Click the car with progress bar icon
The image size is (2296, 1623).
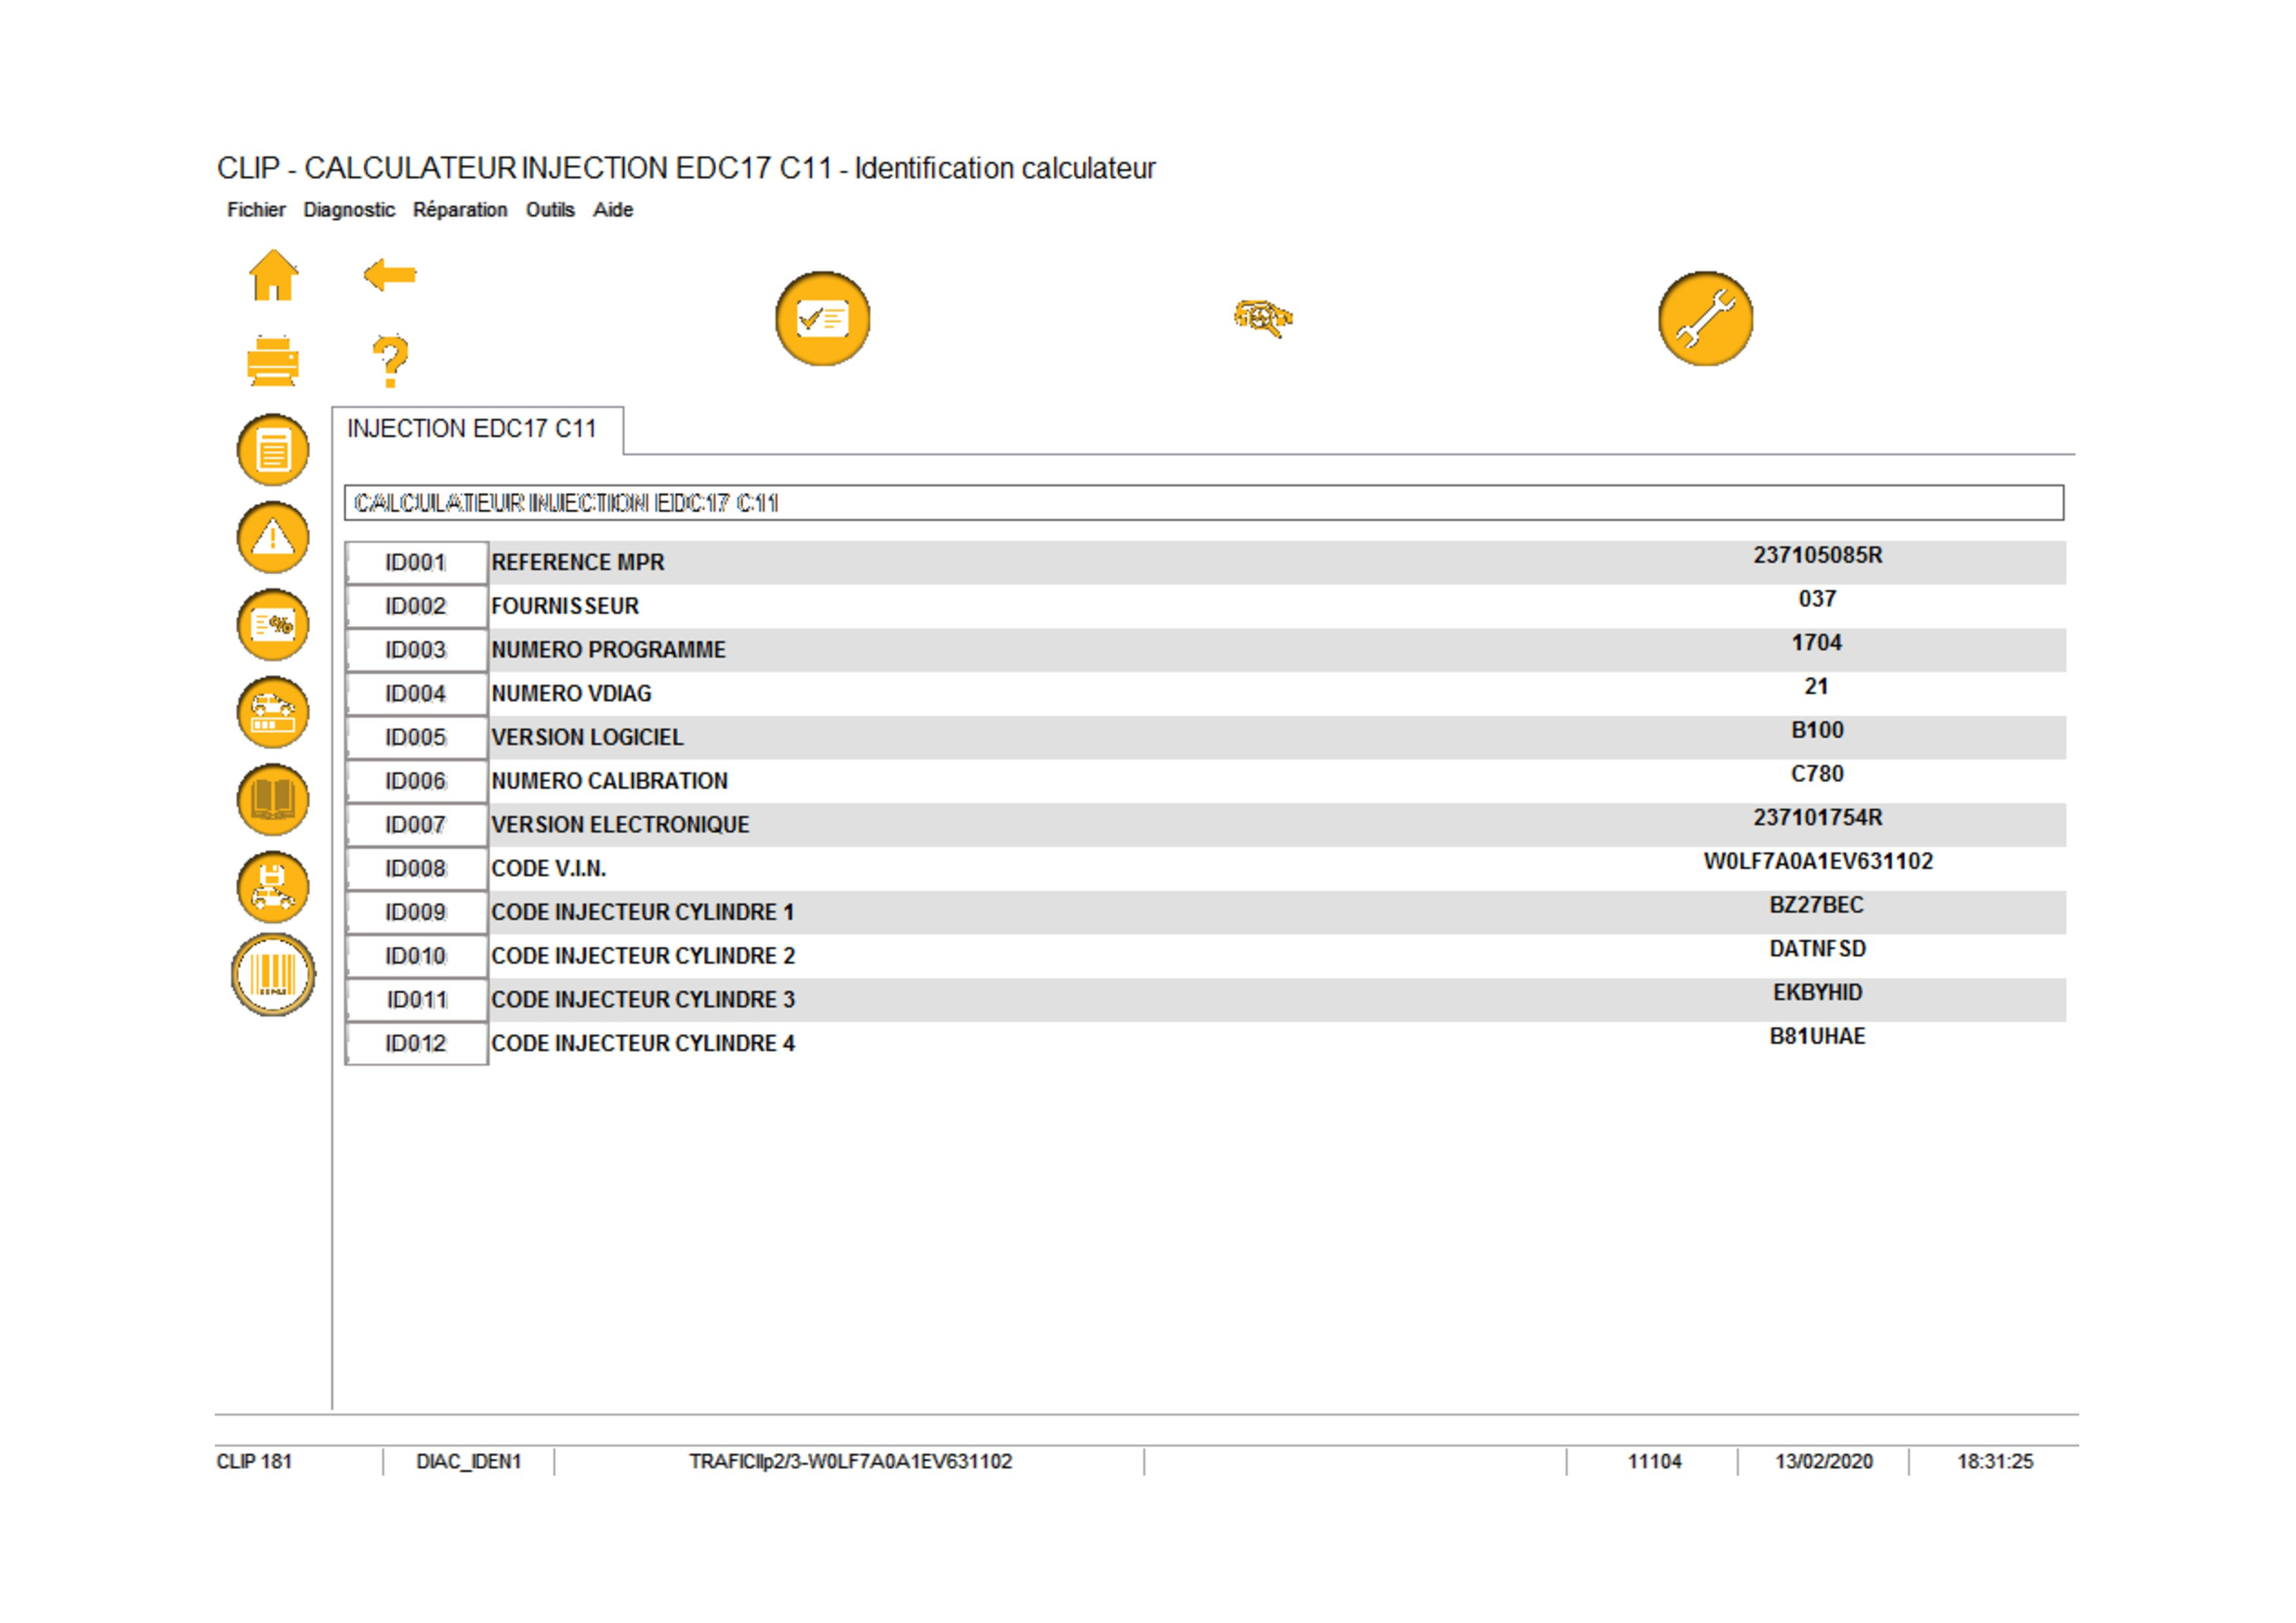(273, 712)
